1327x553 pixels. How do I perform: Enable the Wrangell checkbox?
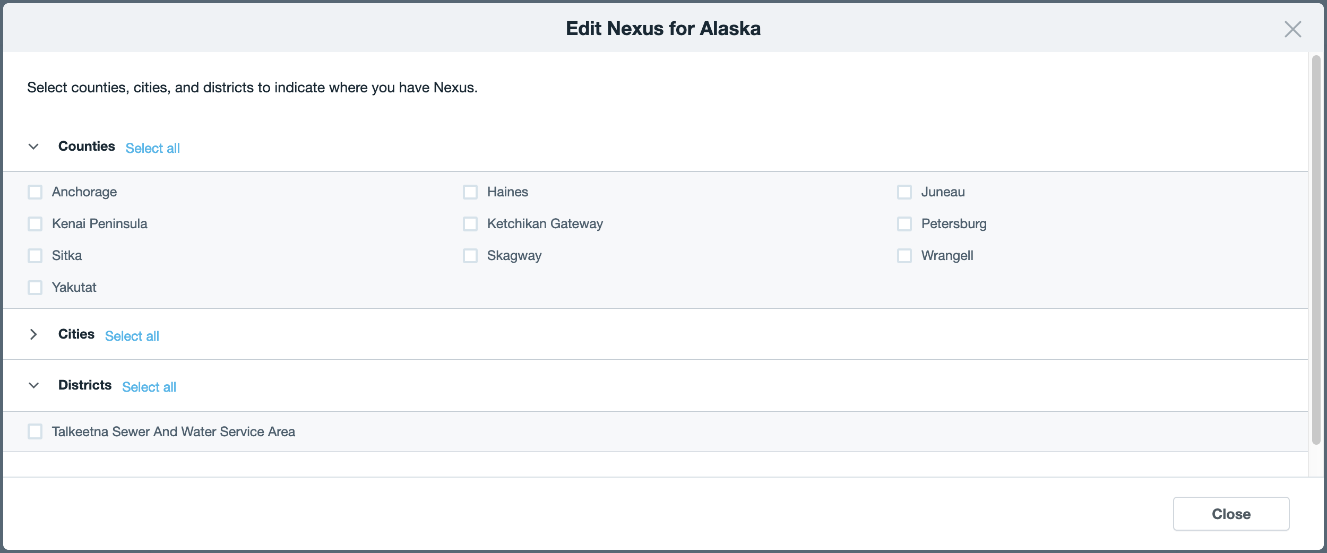pos(904,256)
